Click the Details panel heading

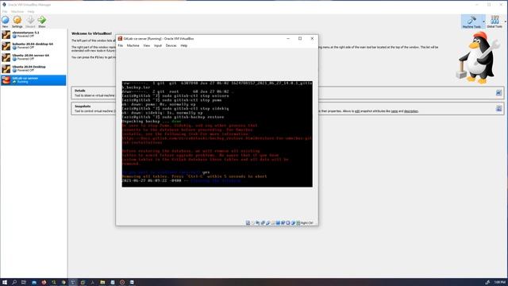click(x=79, y=91)
